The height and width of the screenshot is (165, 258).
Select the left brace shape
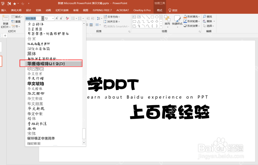[x=152, y=26]
